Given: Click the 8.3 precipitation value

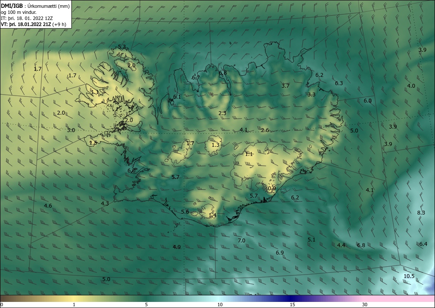Looking at the screenshot, I should (x=421, y=213).
